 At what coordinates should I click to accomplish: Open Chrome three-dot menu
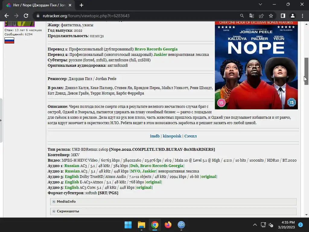[302, 16]
